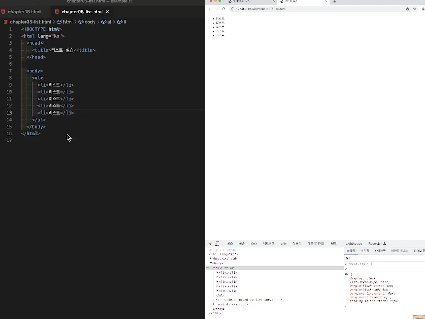Click the live-server comment node in DevTools
Screen dimensions: 425x319
coord(249,300)
